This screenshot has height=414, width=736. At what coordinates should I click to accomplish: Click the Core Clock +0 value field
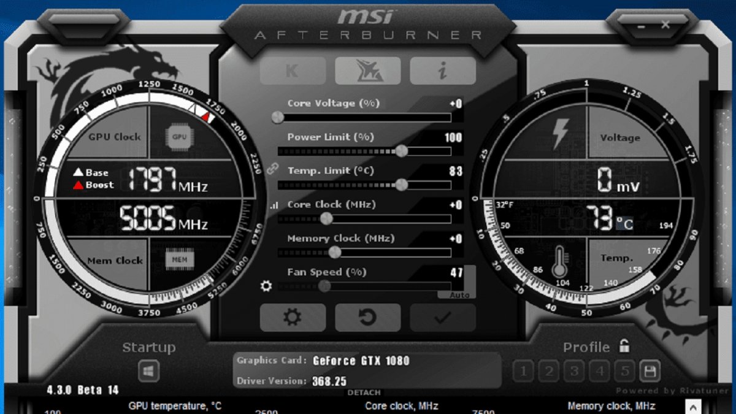point(456,205)
